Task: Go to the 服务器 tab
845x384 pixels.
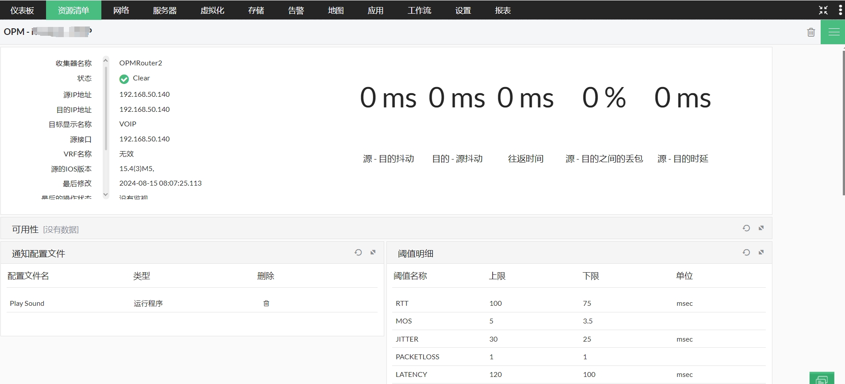Action: 165,10
